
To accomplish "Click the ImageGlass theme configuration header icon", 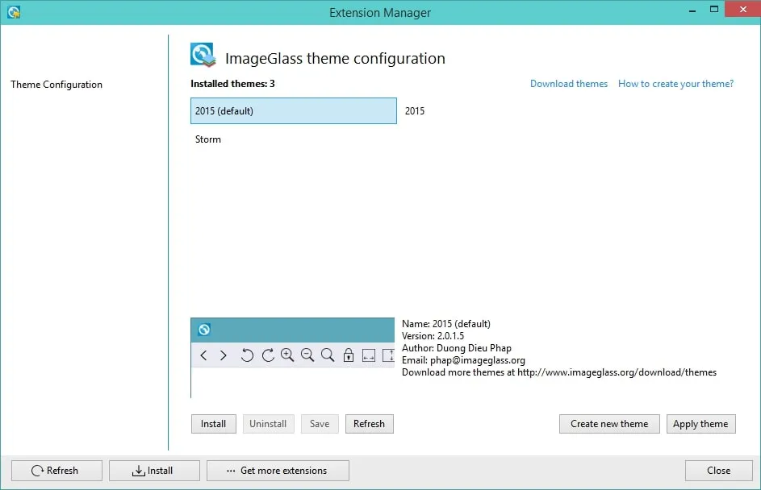I will pos(203,56).
